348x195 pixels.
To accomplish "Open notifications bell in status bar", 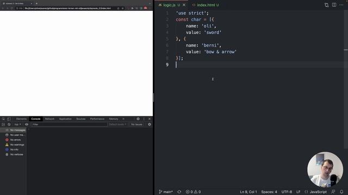I will 341,192.
